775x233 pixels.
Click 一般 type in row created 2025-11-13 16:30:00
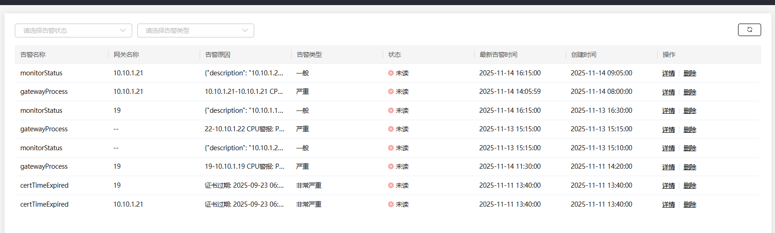click(303, 110)
